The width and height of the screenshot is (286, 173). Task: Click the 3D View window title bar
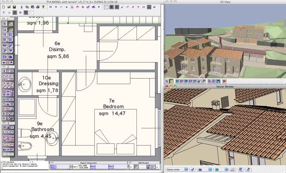coord(225,2)
